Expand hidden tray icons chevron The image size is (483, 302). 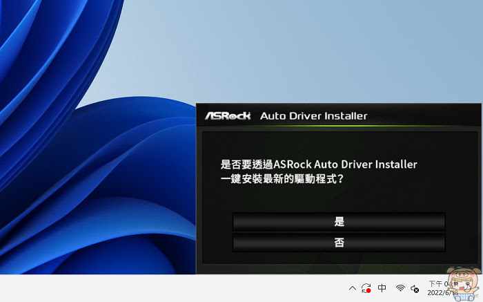click(353, 288)
